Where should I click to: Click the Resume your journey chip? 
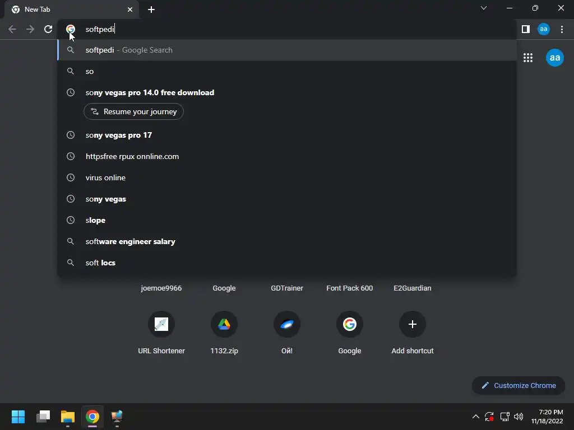pyautogui.click(x=133, y=111)
